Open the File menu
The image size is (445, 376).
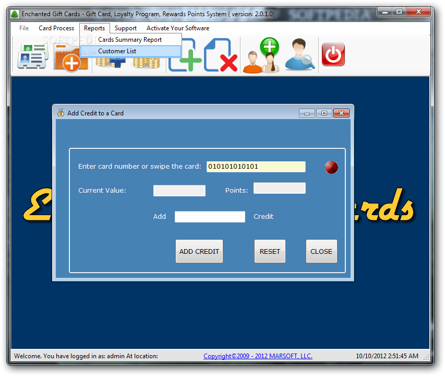coord(24,28)
